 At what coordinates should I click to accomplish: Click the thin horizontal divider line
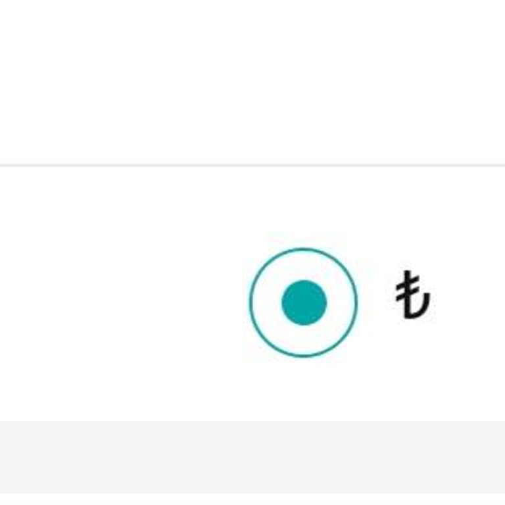click(252, 165)
